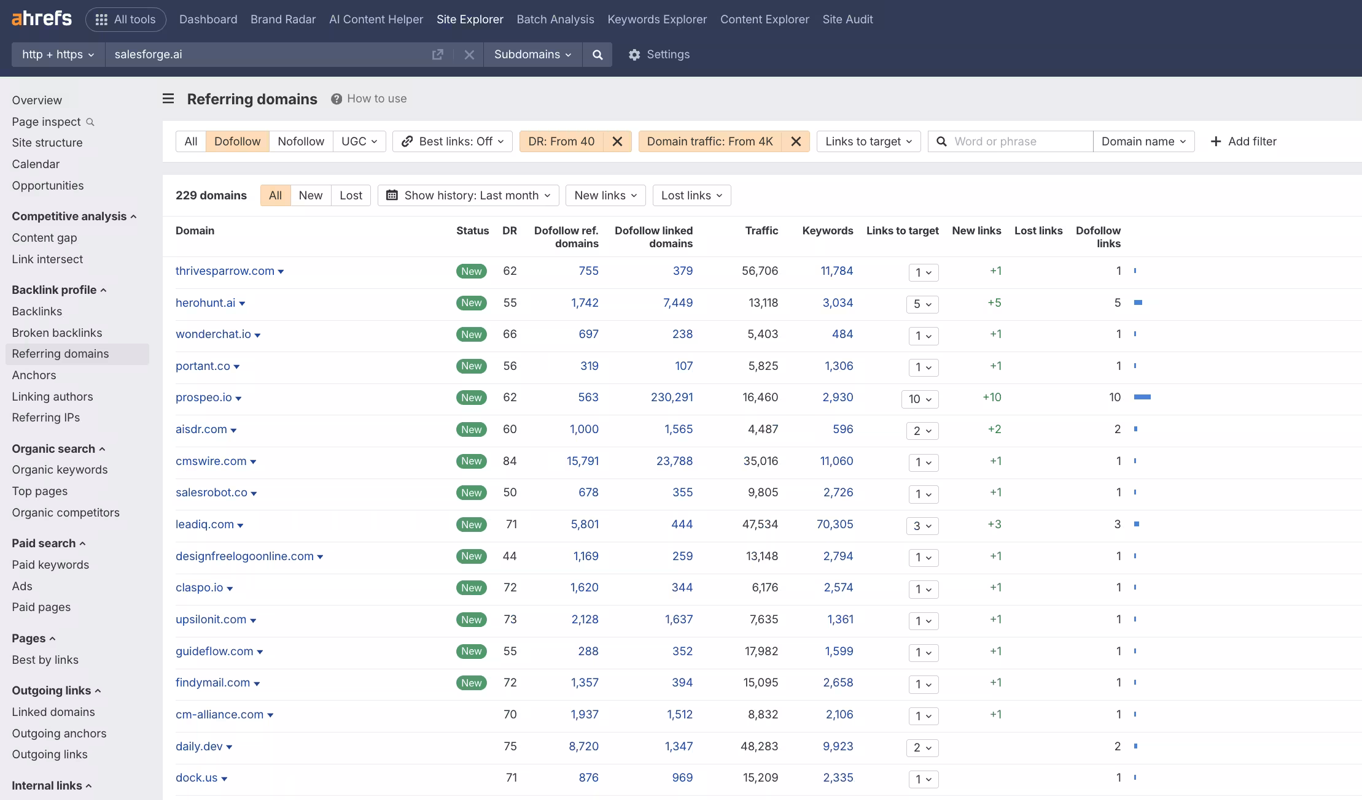Viewport: 1362px width, 800px height.
Task: Open Best links: Off dropdown
Action: (x=453, y=142)
